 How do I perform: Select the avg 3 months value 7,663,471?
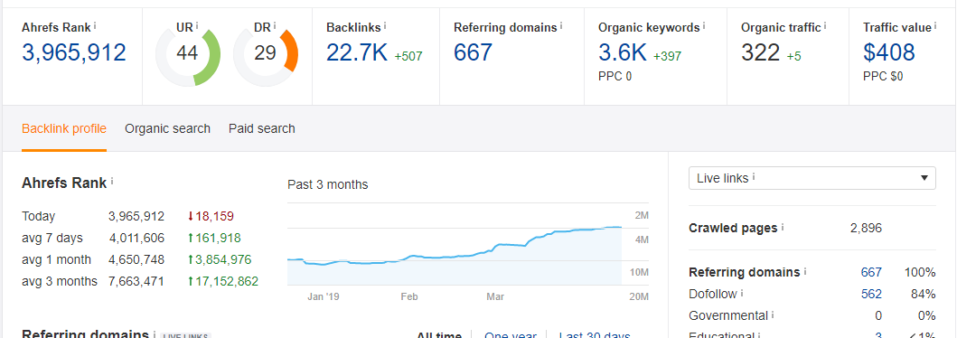point(137,282)
